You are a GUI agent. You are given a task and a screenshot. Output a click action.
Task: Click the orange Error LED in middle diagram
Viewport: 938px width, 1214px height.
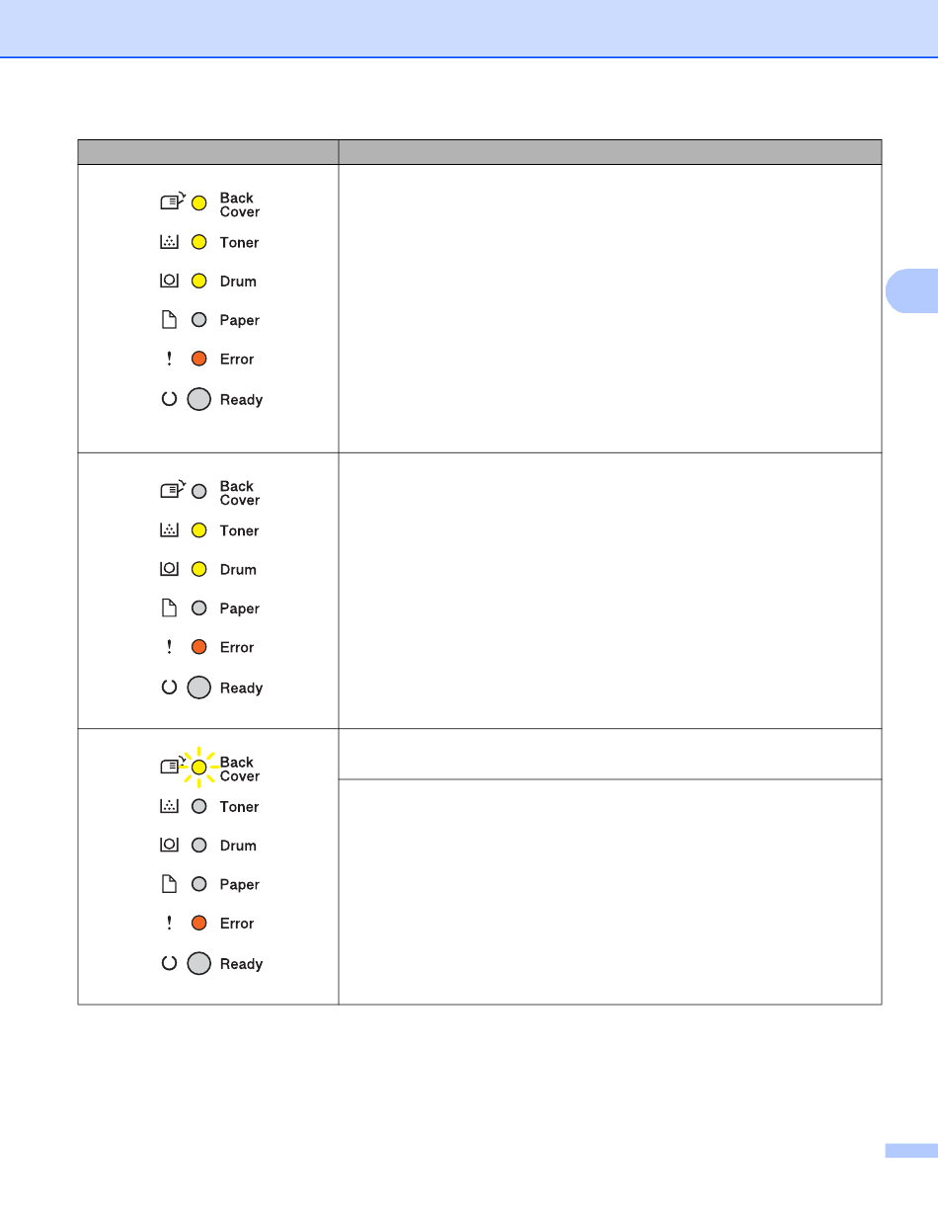(x=198, y=647)
